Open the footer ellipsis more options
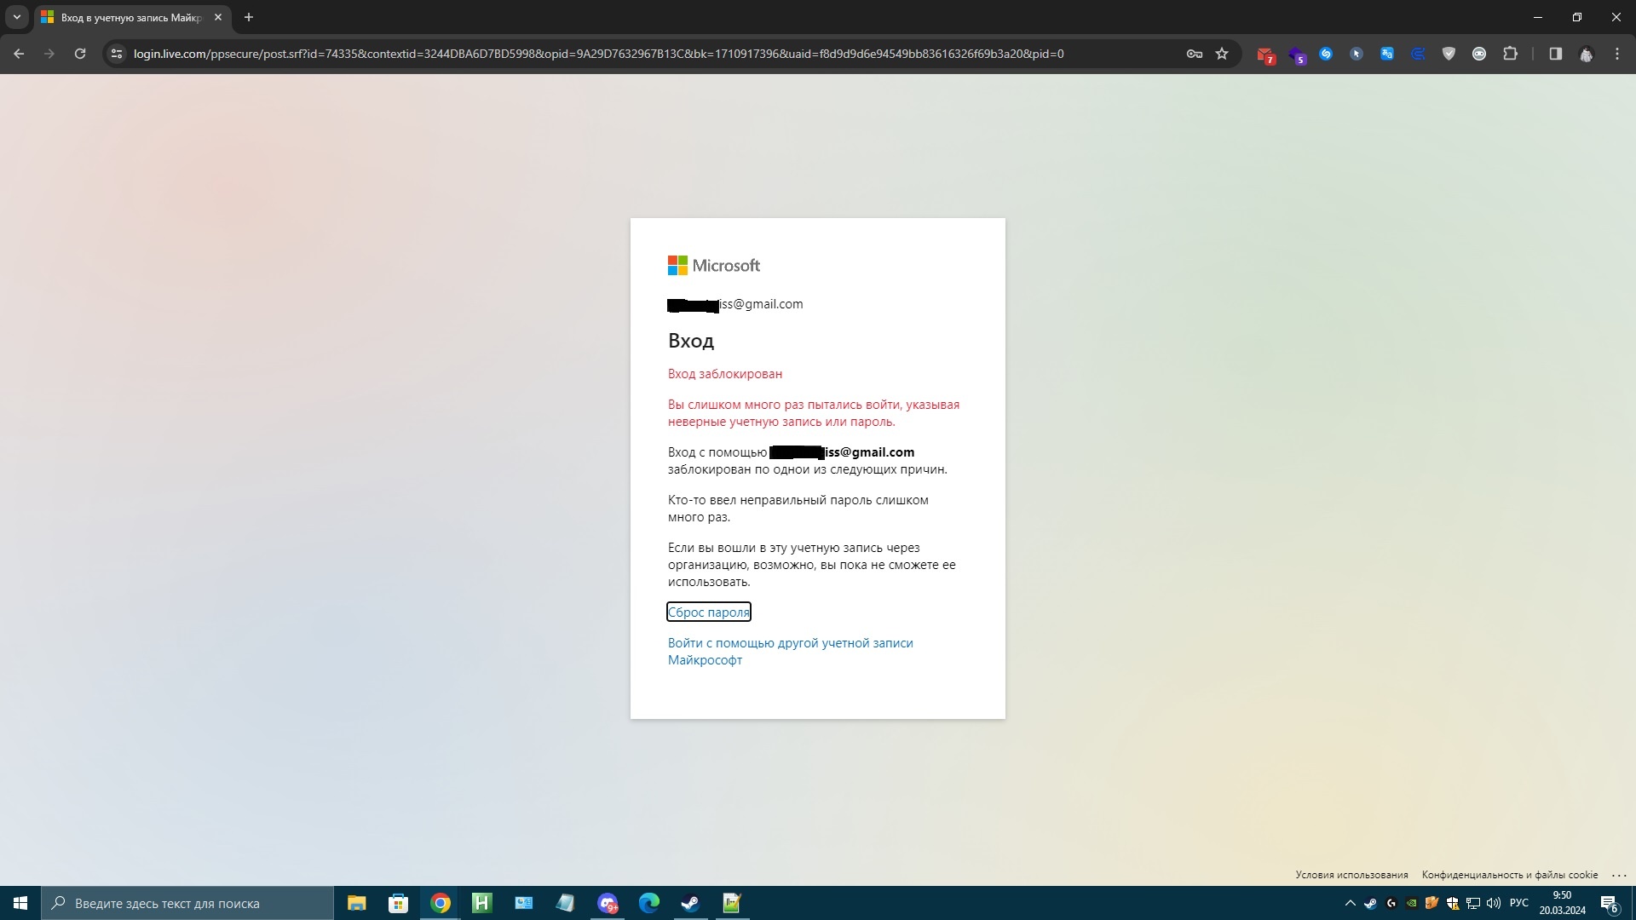 (1619, 875)
